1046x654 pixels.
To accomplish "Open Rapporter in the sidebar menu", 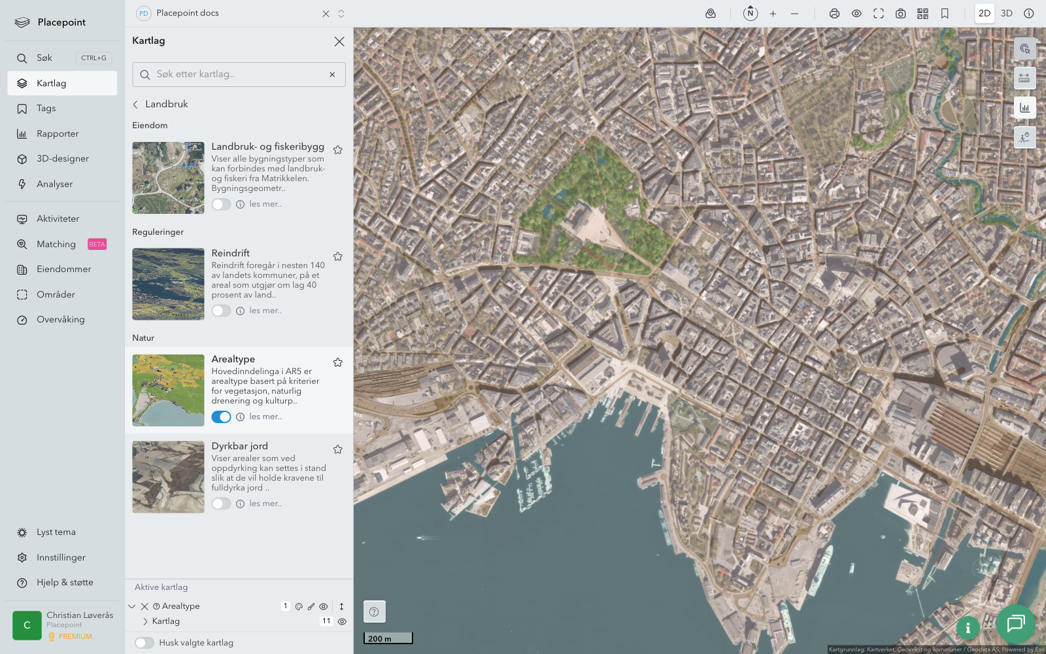I will pos(58,133).
